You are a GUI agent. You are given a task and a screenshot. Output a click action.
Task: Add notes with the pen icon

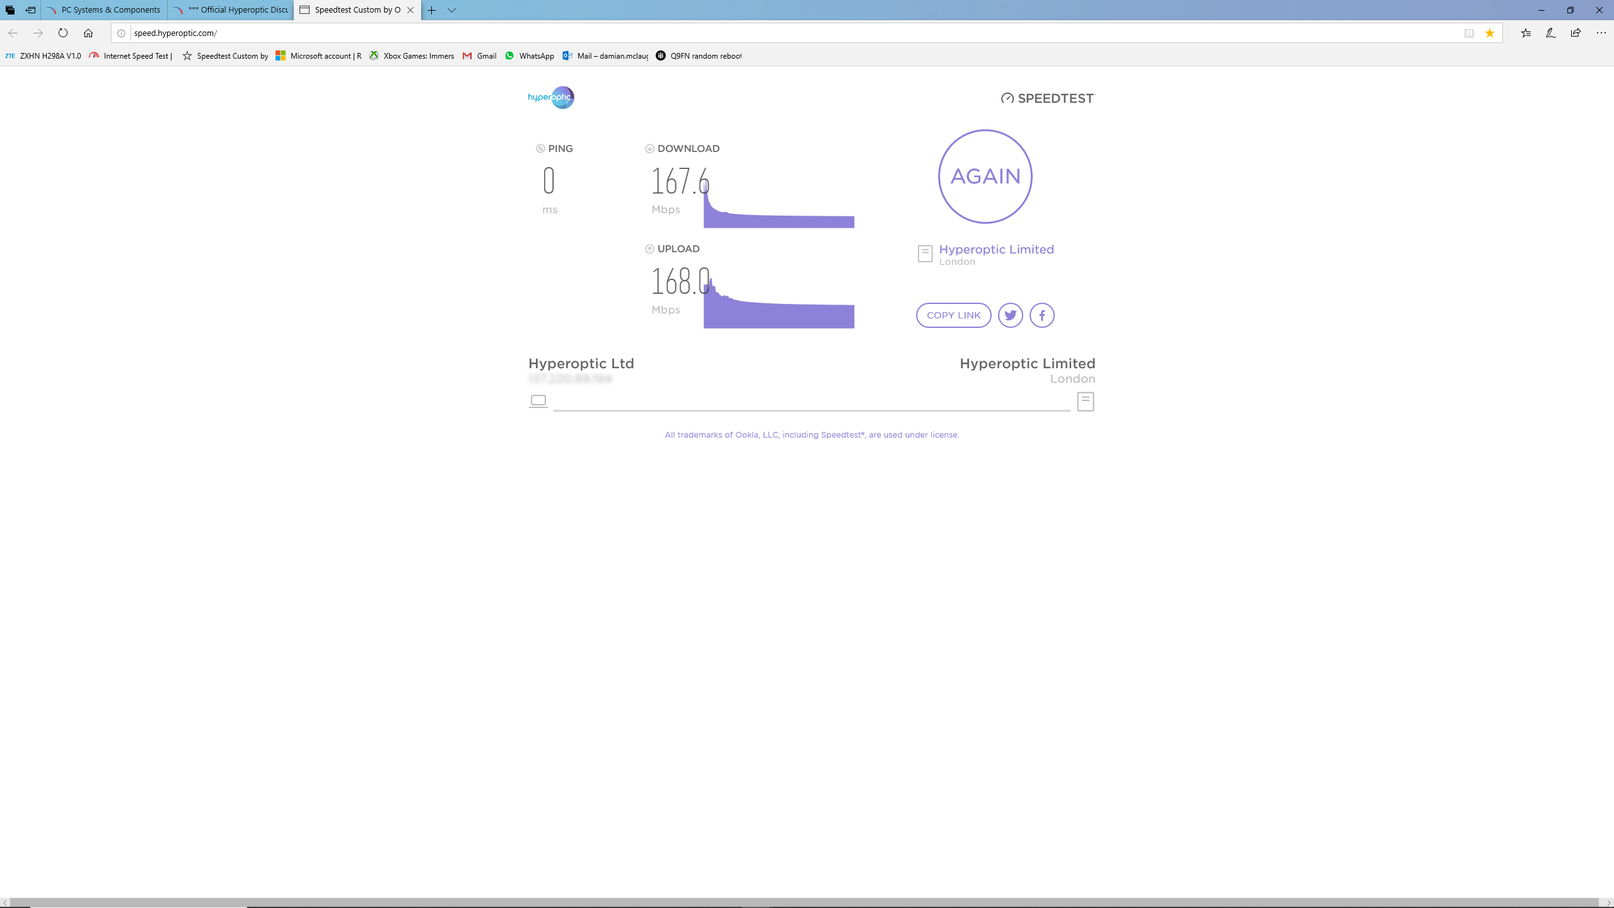tap(1551, 33)
